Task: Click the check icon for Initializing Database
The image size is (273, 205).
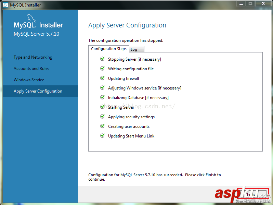Action: (102, 97)
